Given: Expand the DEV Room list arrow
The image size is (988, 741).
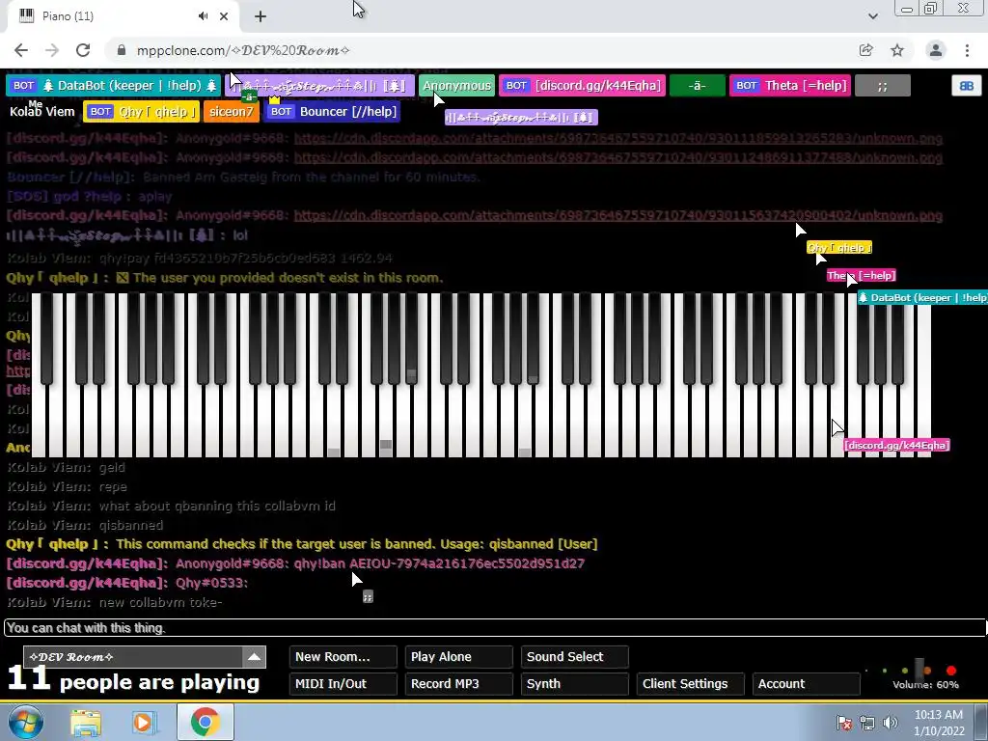Looking at the screenshot, I should pyautogui.click(x=254, y=656).
